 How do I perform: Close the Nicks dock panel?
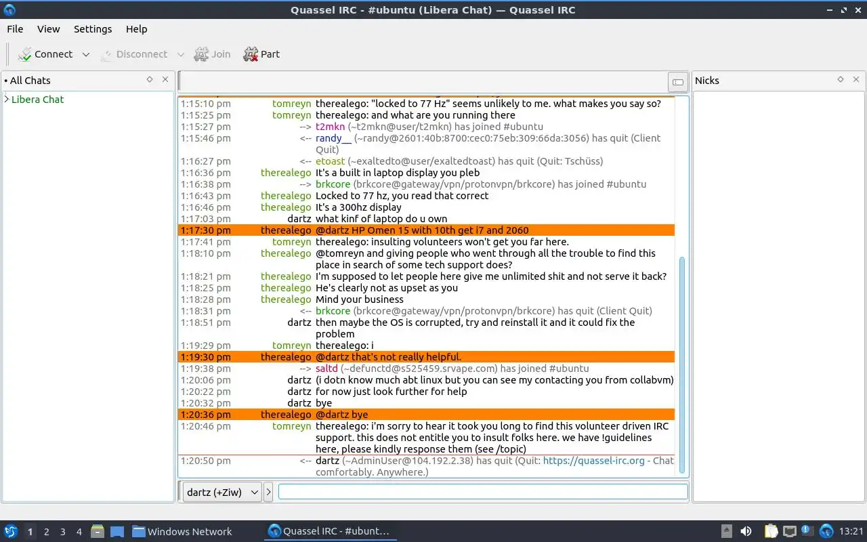pos(856,79)
